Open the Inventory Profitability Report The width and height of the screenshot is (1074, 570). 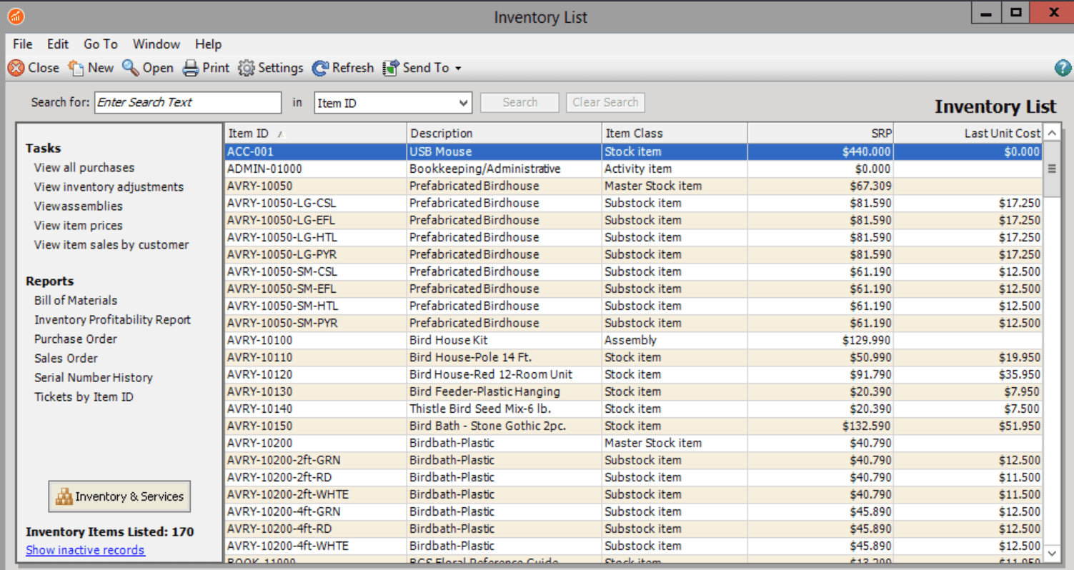(113, 320)
